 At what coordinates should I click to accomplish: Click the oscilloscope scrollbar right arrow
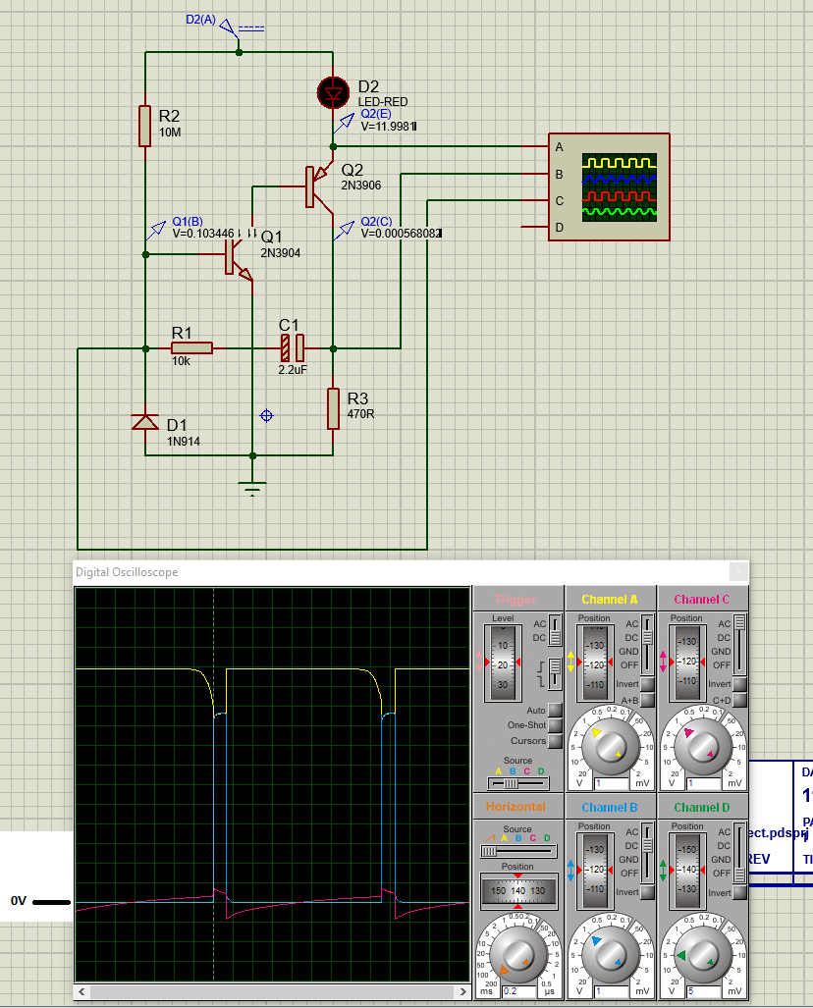click(x=463, y=991)
